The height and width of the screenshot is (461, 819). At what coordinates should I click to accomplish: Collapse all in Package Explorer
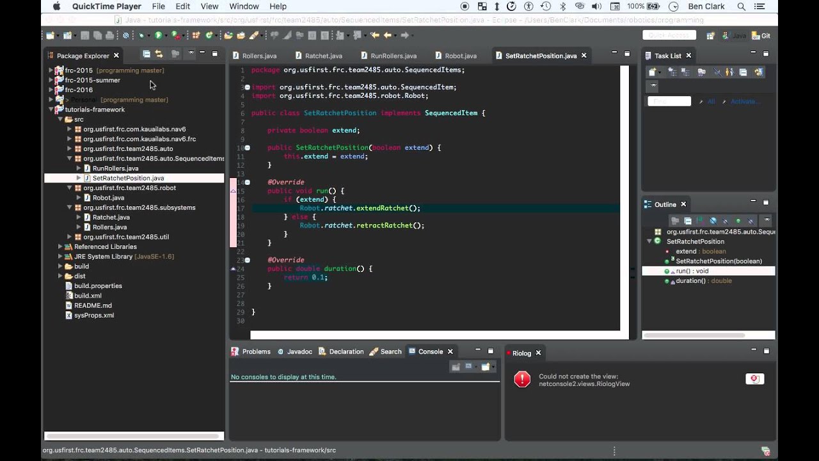point(147,54)
